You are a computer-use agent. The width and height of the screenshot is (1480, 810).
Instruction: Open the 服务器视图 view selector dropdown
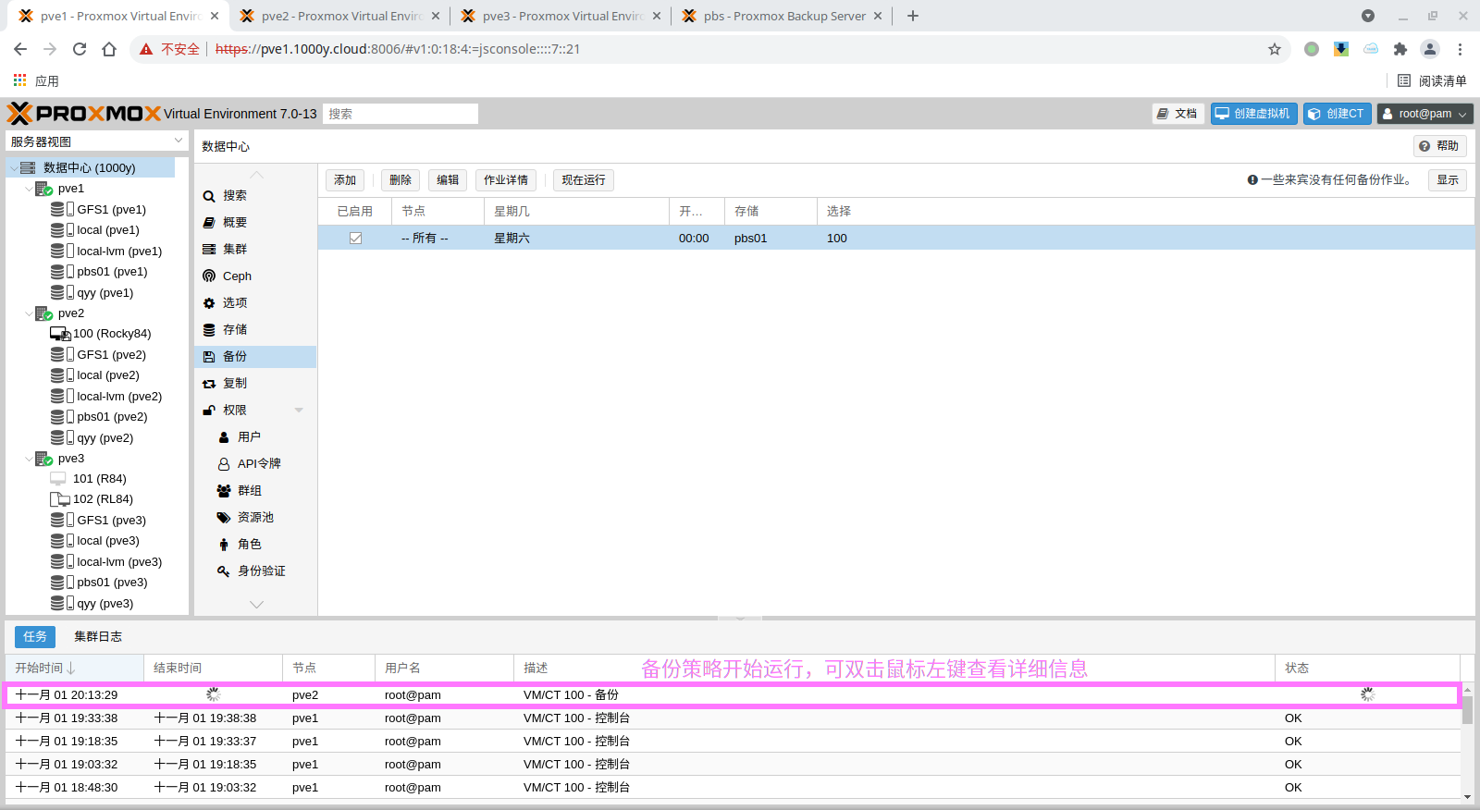click(x=179, y=141)
